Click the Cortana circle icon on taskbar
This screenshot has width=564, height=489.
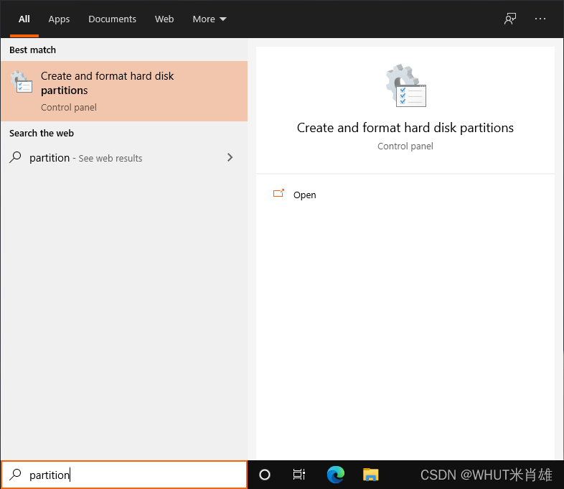pyautogui.click(x=265, y=475)
